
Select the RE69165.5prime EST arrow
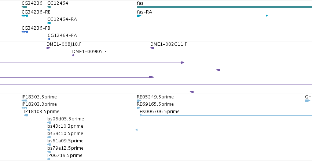[139, 108]
